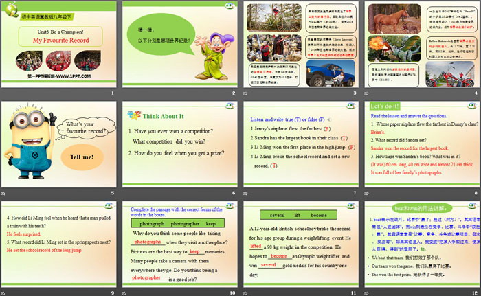Select slide 12 explaining beat and win usage
The width and height of the screenshot is (481, 296).
coord(423,244)
